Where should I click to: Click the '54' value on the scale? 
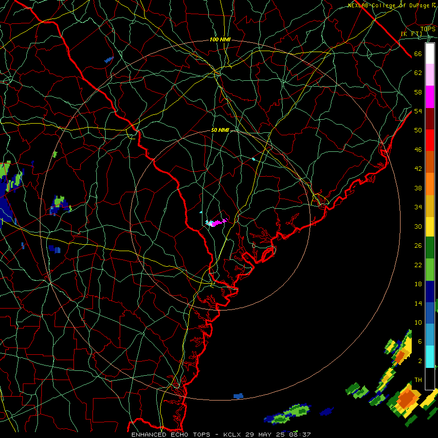click(418, 111)
